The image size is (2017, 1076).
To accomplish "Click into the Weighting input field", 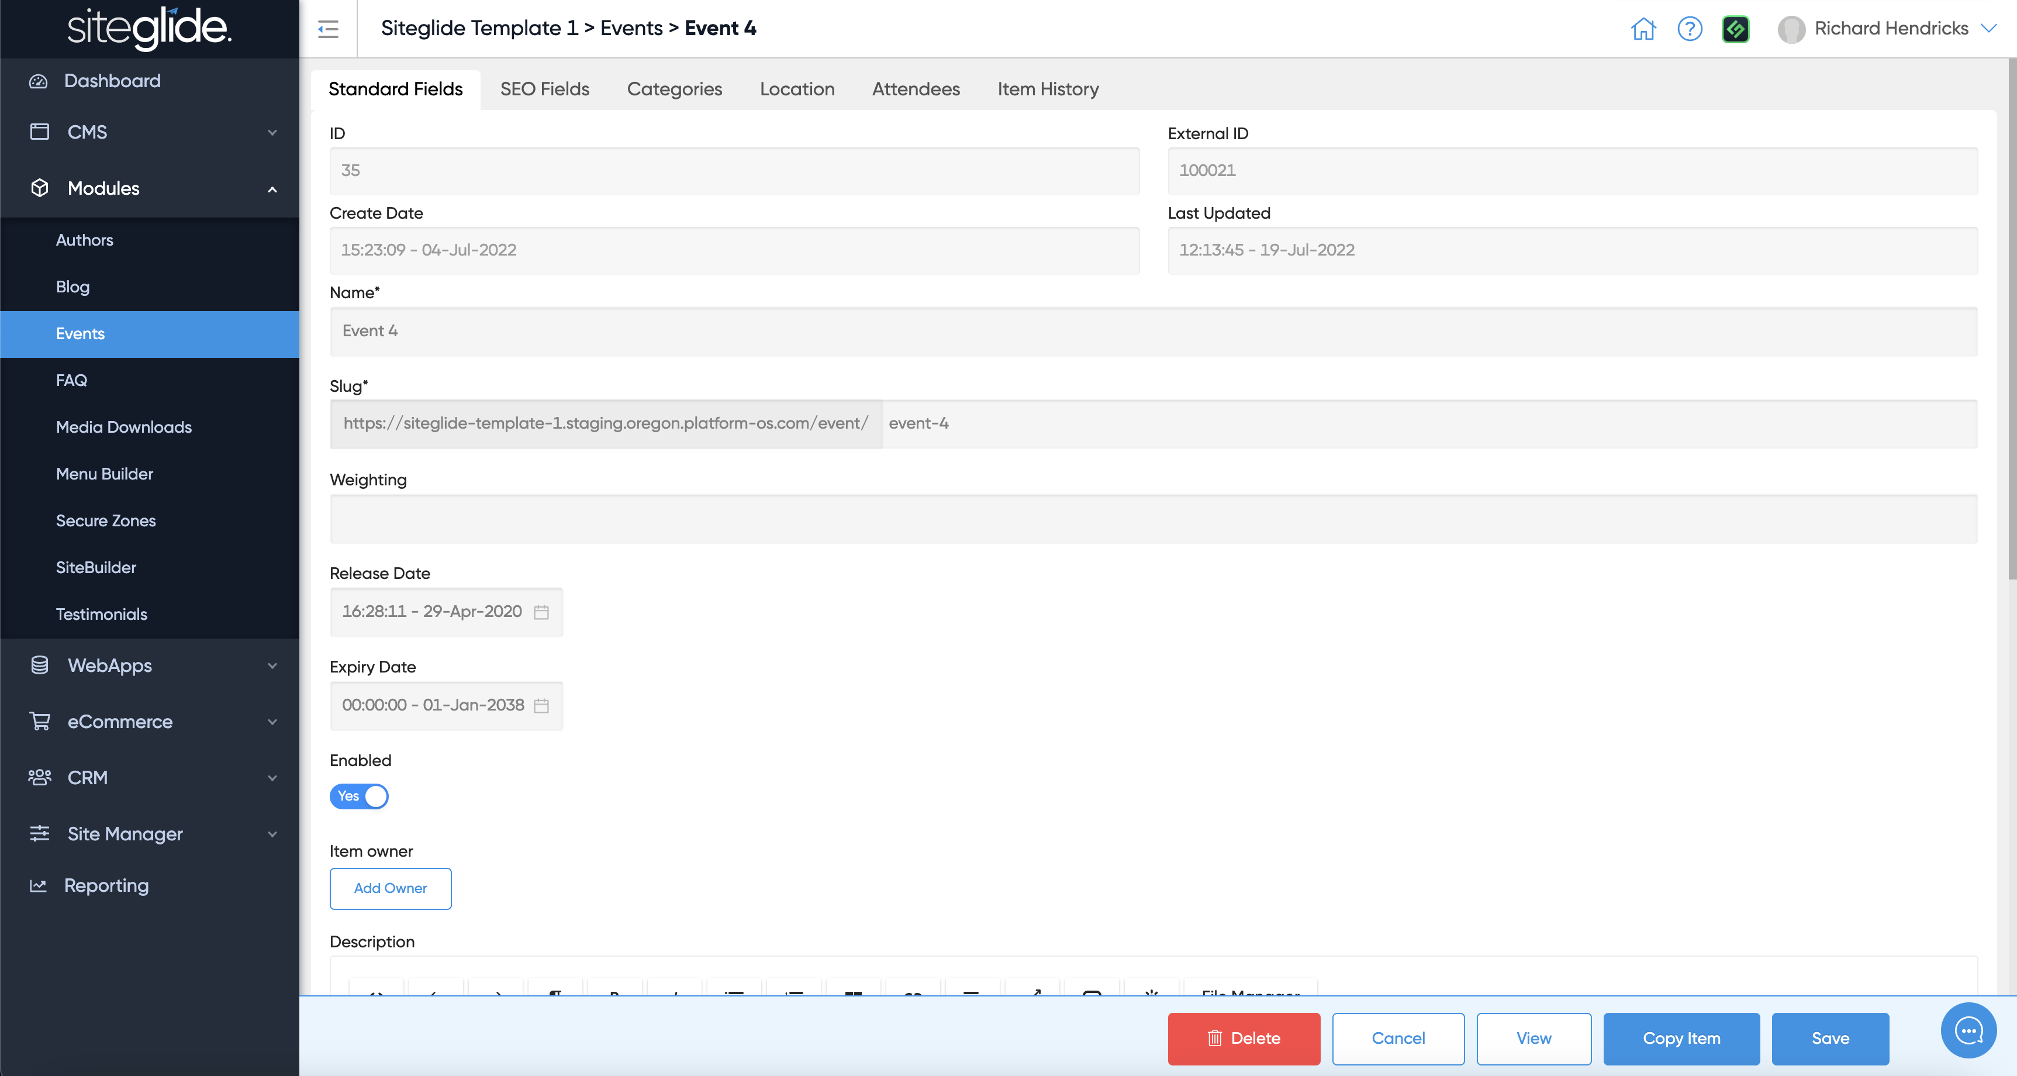I will [1152, 519].
